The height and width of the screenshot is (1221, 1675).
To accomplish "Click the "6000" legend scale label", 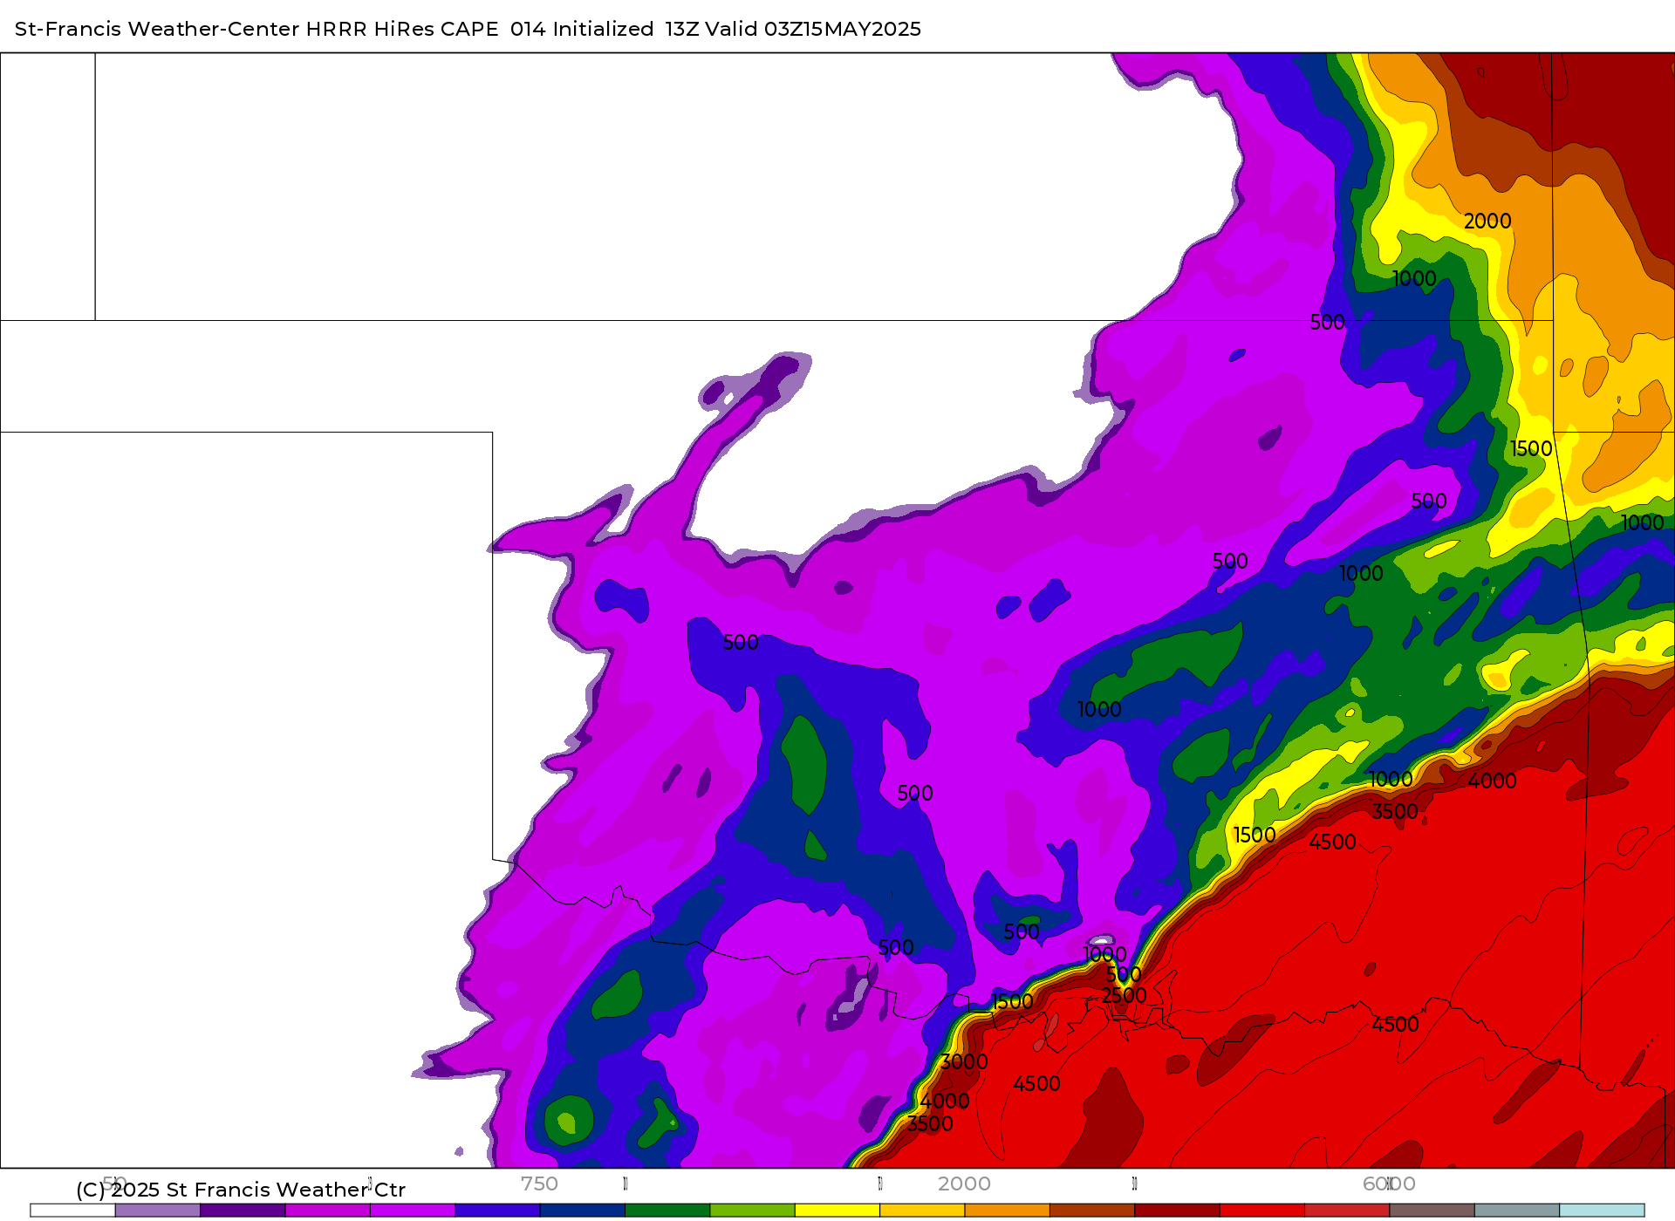I will pyautogui.click(x=1389, y=1183).
